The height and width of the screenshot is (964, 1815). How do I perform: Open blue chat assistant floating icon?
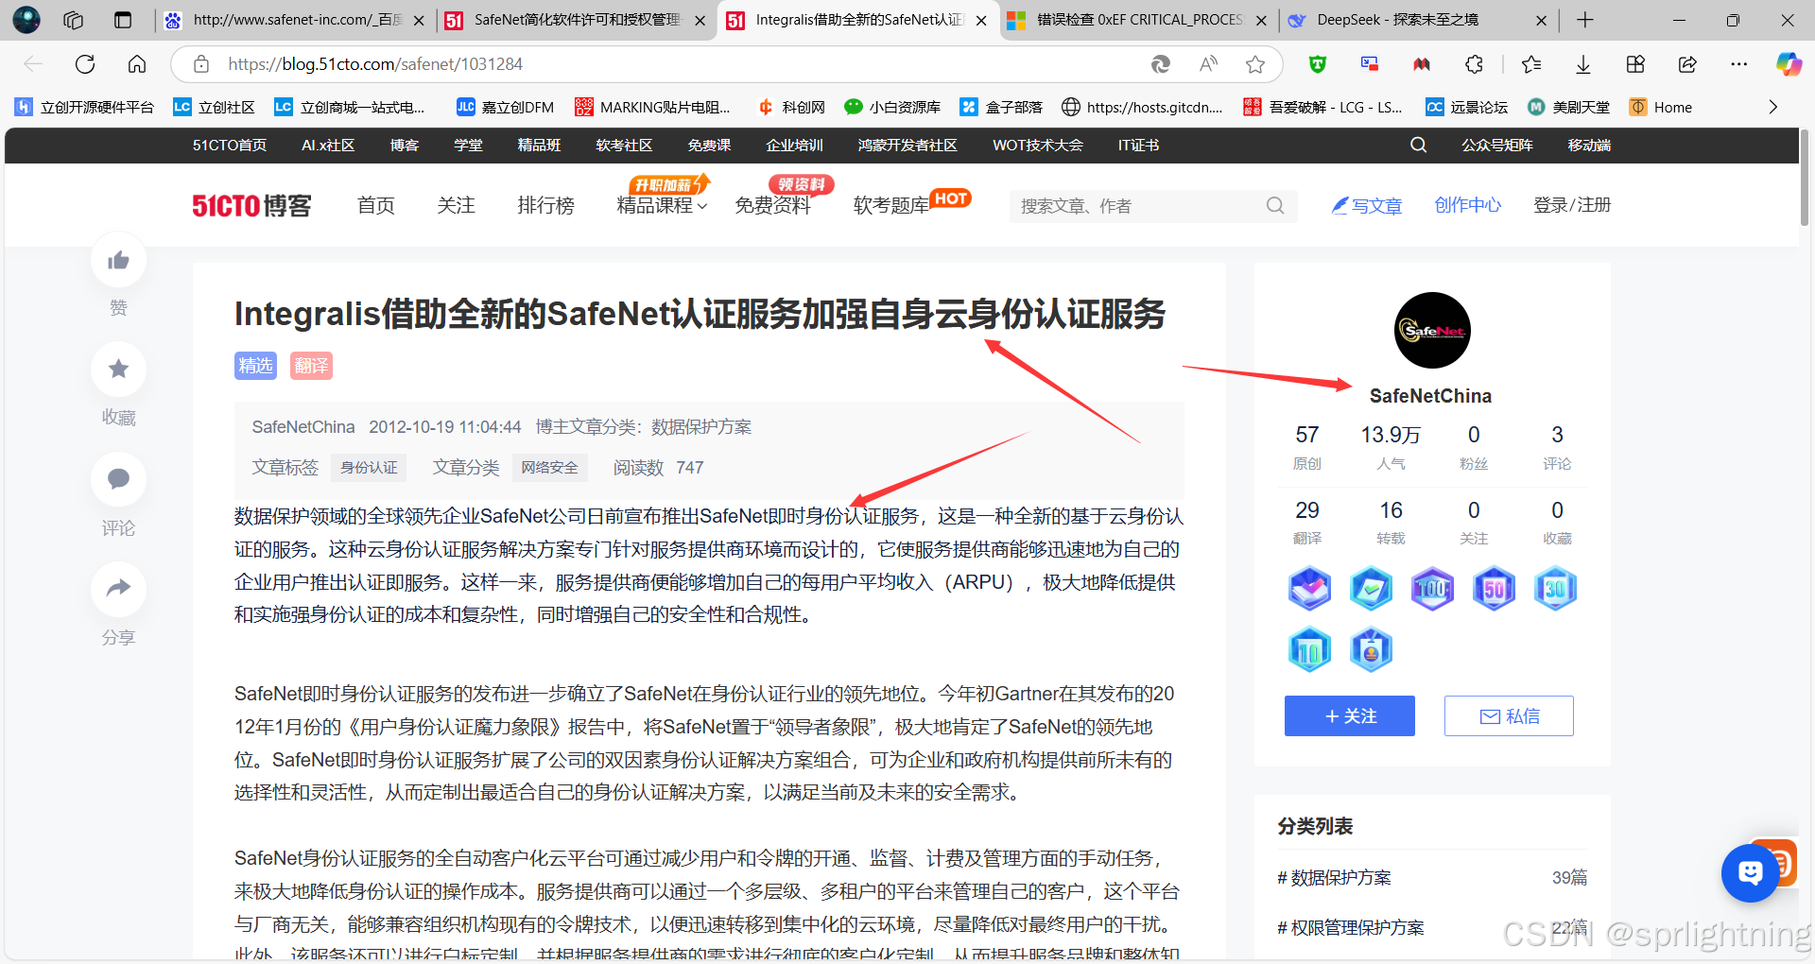1750,872
